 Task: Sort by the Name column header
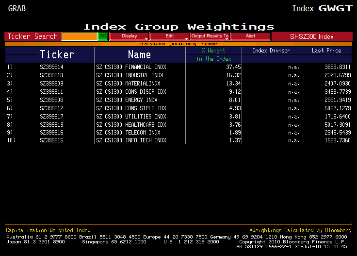click(139, 55)
